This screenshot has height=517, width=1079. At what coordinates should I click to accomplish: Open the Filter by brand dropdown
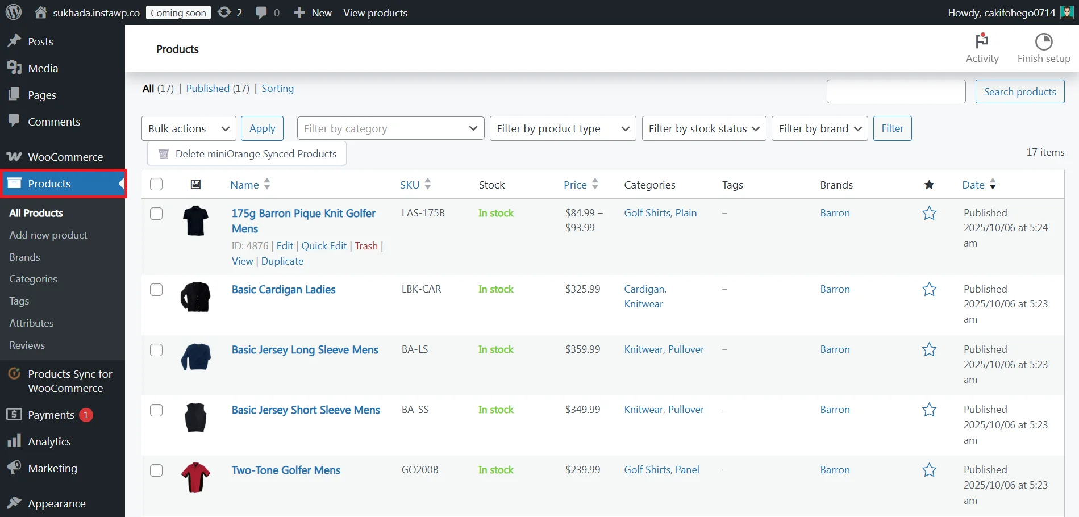(819, 128)
